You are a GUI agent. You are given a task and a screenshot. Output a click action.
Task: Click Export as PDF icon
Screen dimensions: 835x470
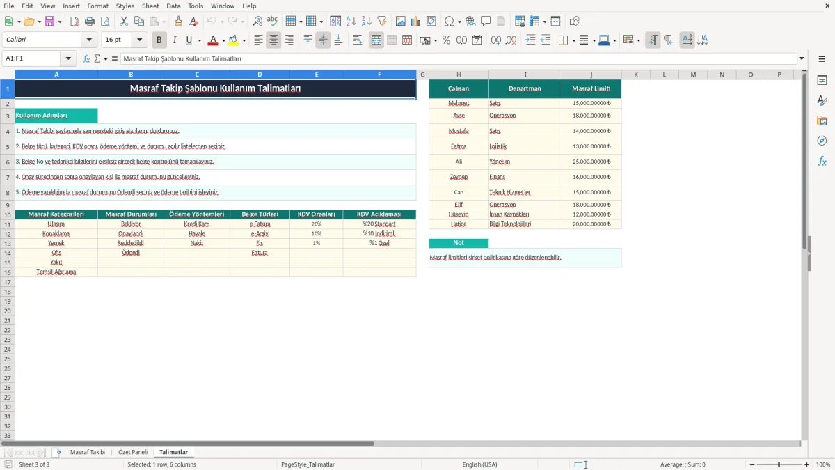coord(74,22)
